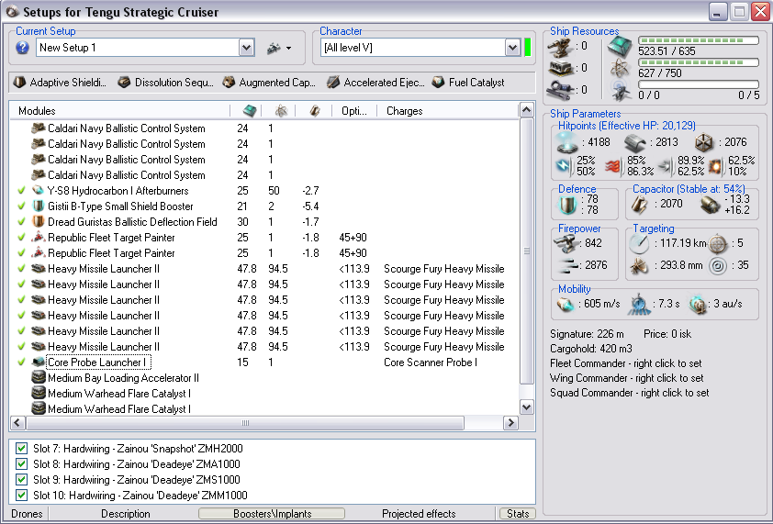Click the structure hitpoints icon
Viewport: 773px width, 524px height.
point(704,143)
